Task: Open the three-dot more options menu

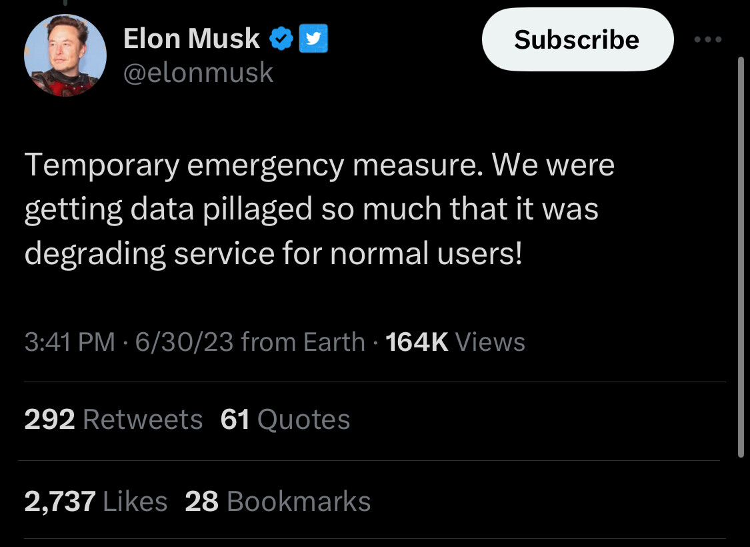Action: tap(707, 40)
